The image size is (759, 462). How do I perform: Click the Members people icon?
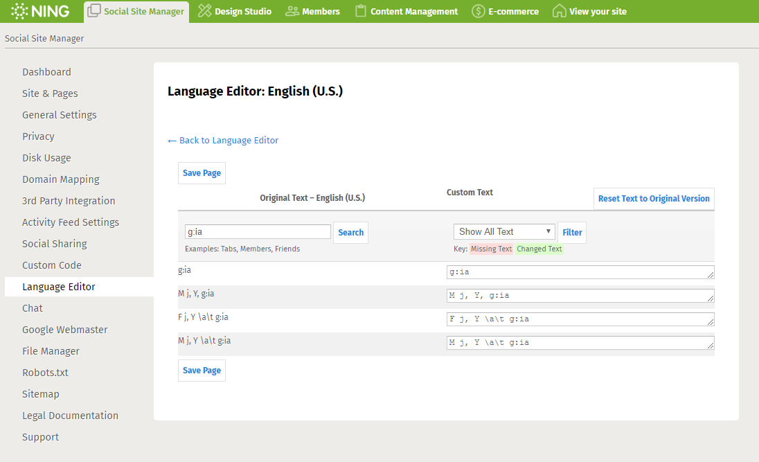click(x=292, y=11)
